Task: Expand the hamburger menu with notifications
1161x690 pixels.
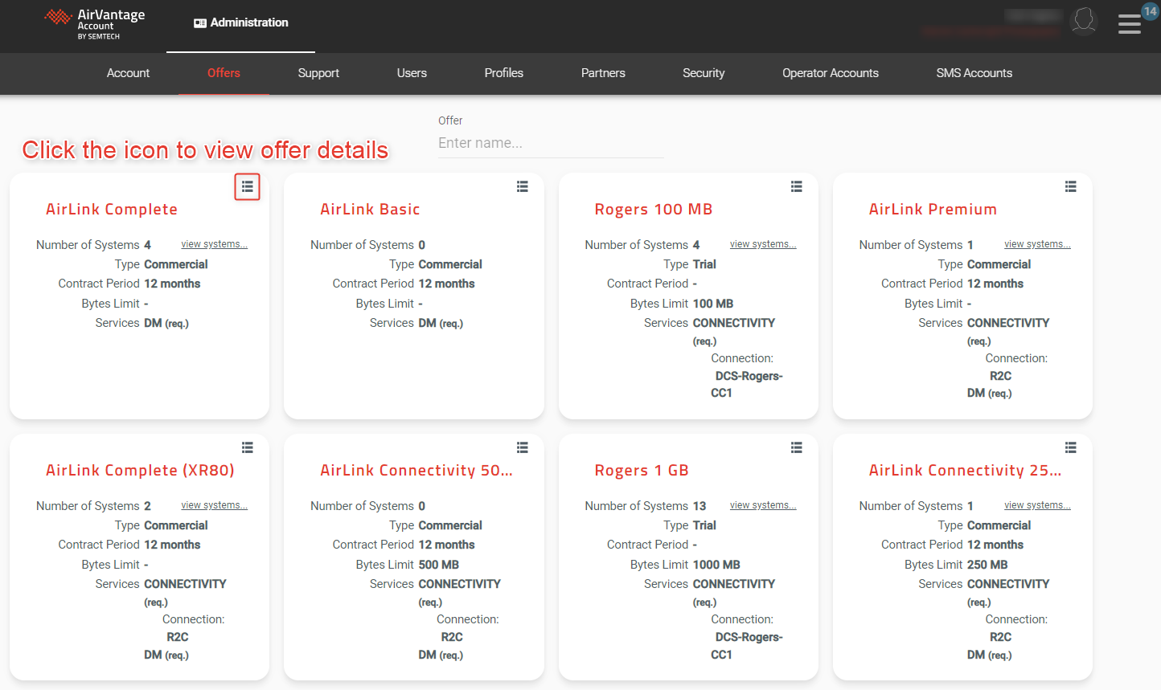Action: click(x=1130, y=24)
